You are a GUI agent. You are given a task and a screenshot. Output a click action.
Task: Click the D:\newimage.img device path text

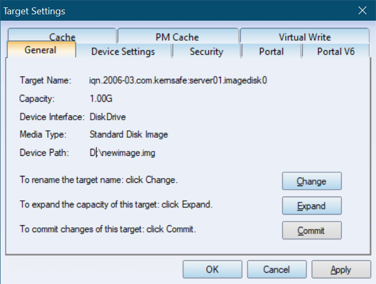coord(123,153)
